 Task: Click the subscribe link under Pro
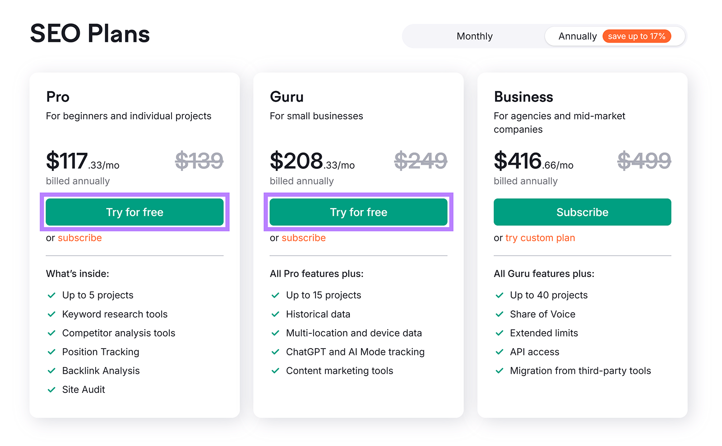coord(79,238)
